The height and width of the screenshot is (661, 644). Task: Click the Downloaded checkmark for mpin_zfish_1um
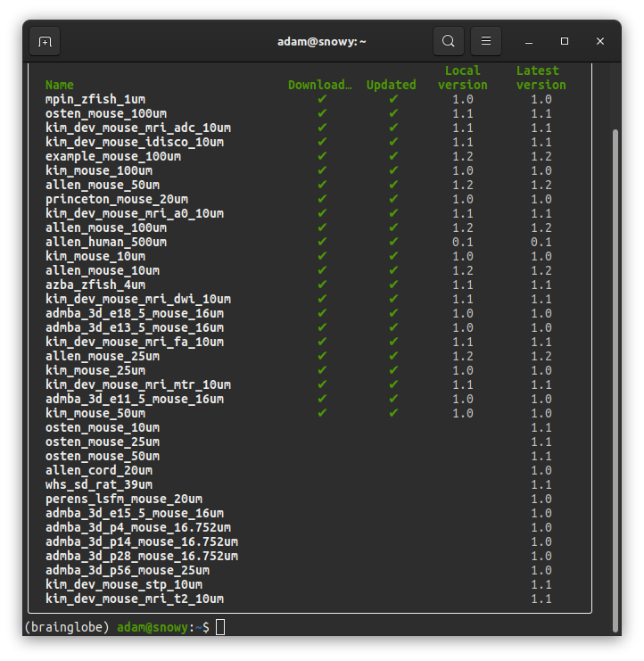pos(322,99)
